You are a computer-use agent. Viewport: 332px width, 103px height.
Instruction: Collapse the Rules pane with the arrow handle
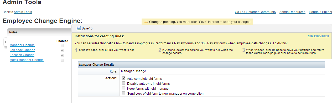[6, 42]
